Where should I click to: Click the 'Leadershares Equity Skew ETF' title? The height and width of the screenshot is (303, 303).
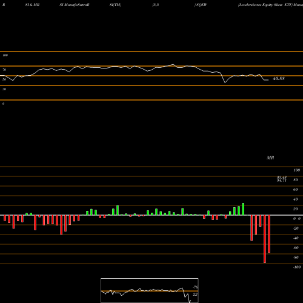click(x=265, y=5)
